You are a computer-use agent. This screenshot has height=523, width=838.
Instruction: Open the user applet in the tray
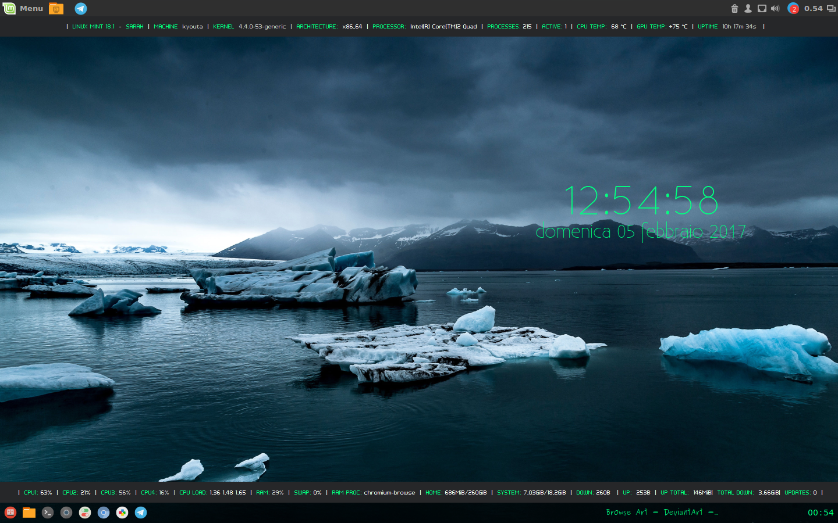click(748, 8)
